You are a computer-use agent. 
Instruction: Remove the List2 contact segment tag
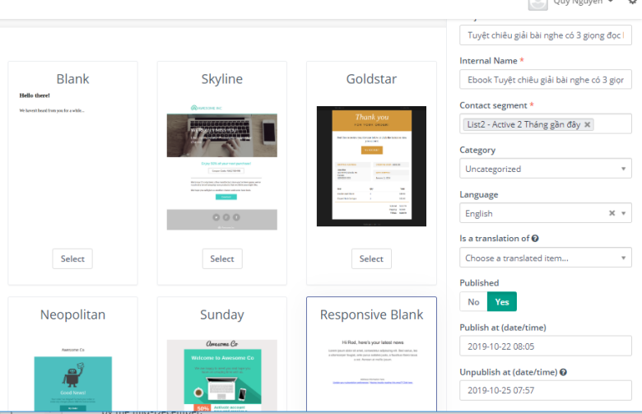pos(587,124)
